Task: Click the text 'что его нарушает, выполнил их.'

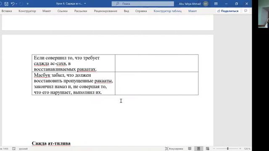Action: [68, 92]
